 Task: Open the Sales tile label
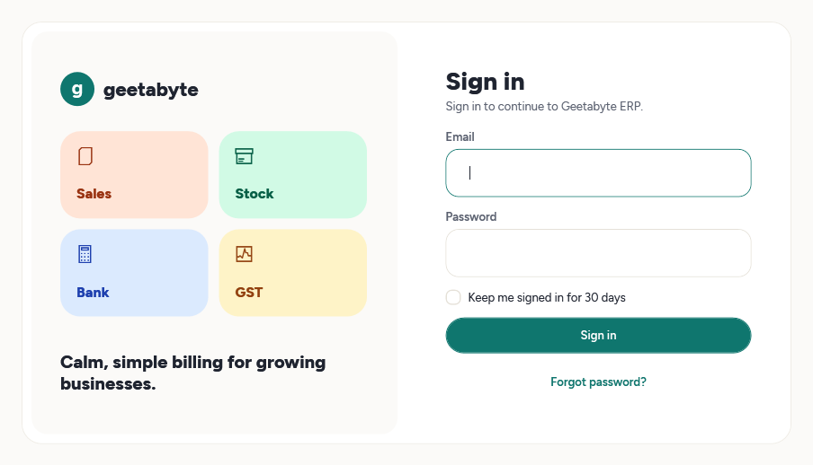pos(94,194)
